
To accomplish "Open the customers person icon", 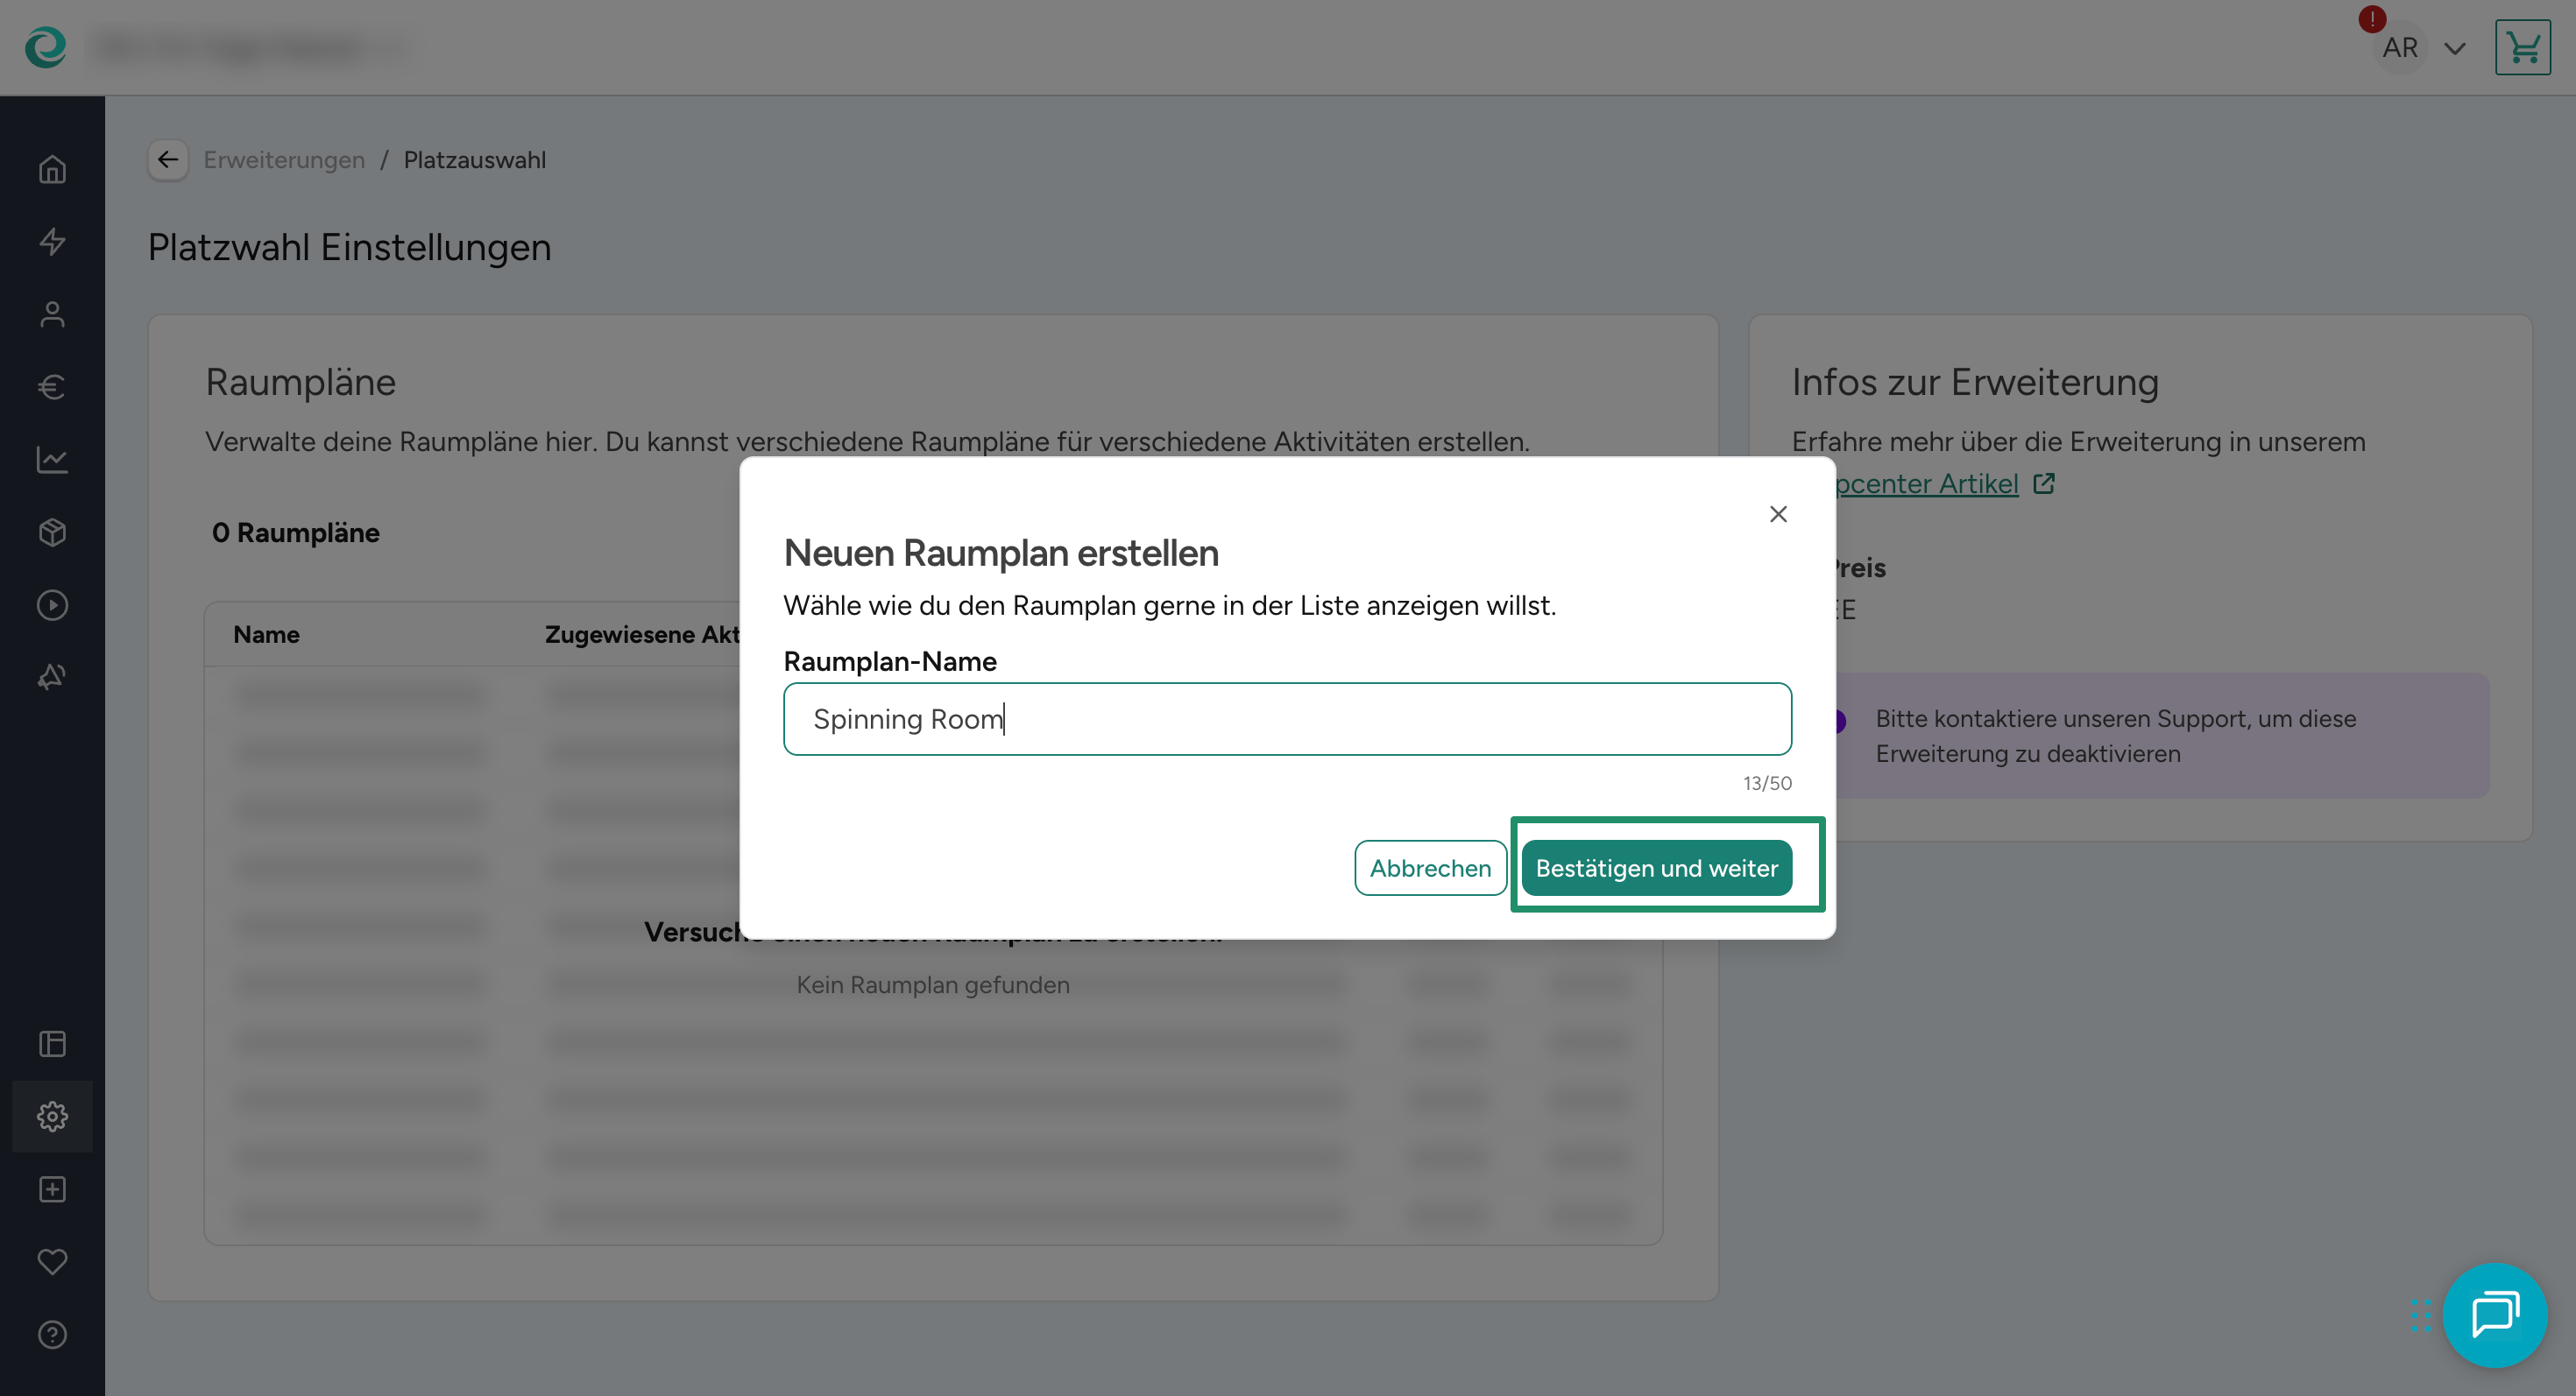I will pyautogui.click(x=52, y=314).
